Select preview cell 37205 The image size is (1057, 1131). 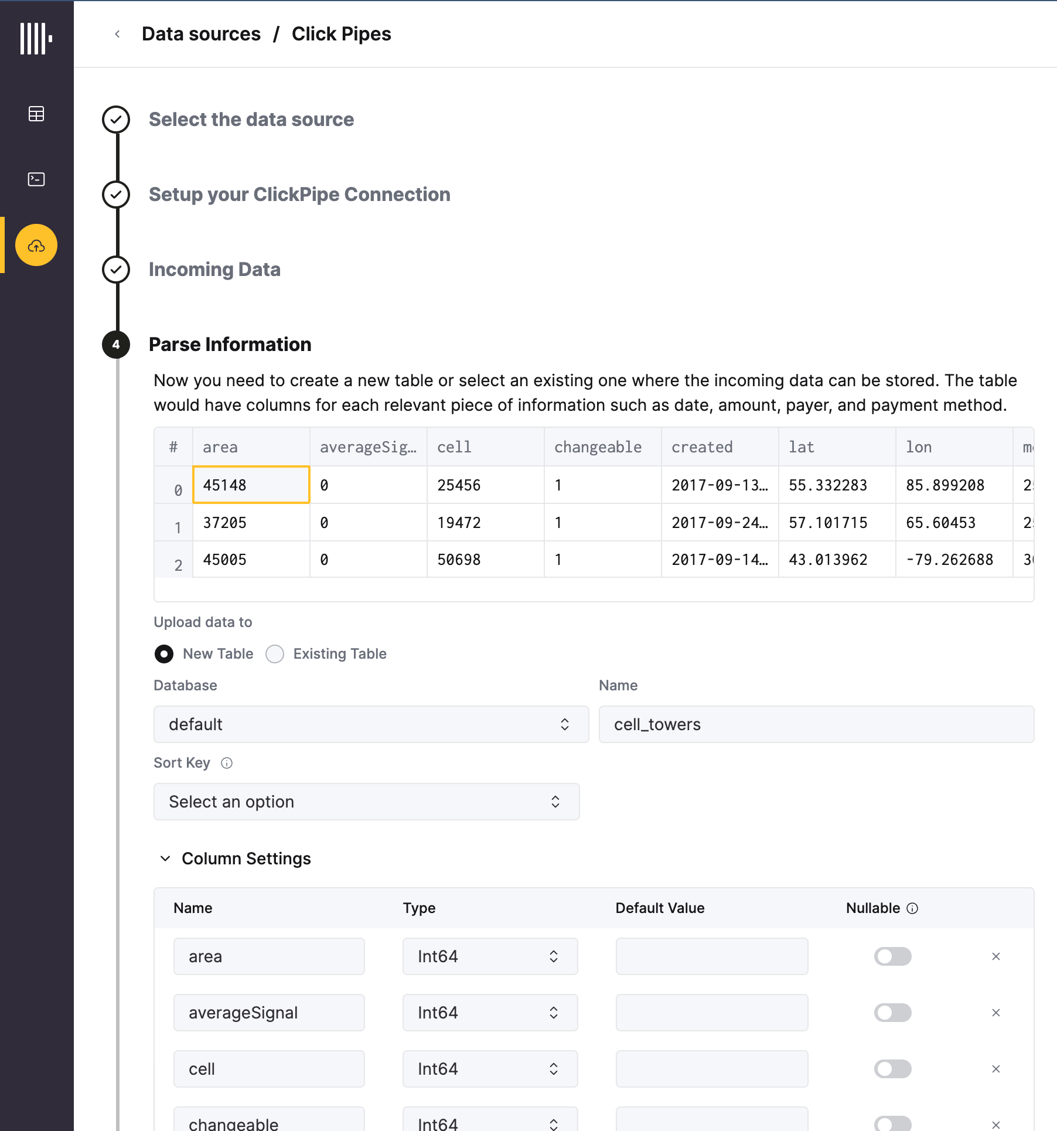click(x=251, y=522)
